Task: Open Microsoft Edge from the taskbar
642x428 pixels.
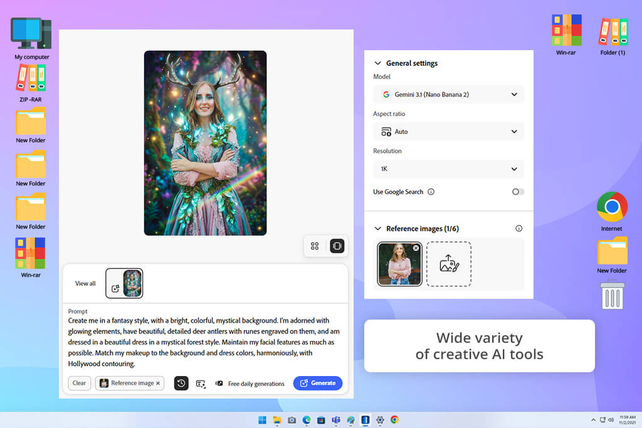Action: point(306,420)
